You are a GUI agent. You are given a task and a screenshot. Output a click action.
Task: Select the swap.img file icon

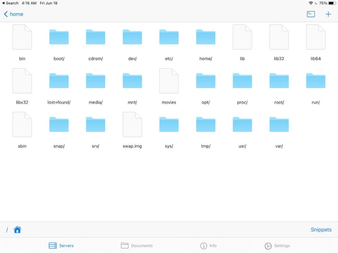pos(132,125)
